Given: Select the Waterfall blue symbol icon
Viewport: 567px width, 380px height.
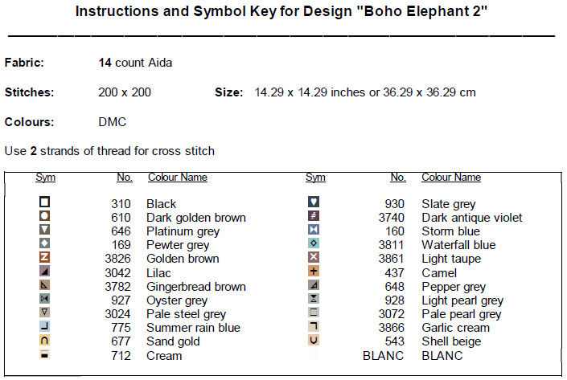Looking at the screenshot, I should (x=314, y=244).
